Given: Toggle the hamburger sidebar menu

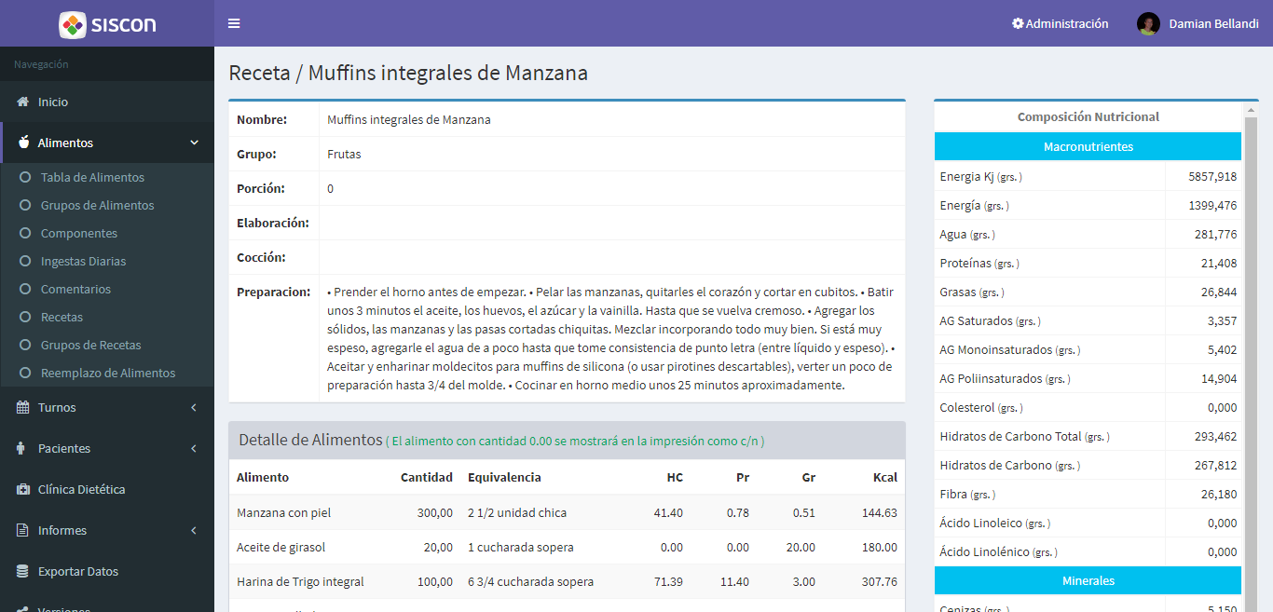Looking at the screenshot, I should tap(234, 23).
